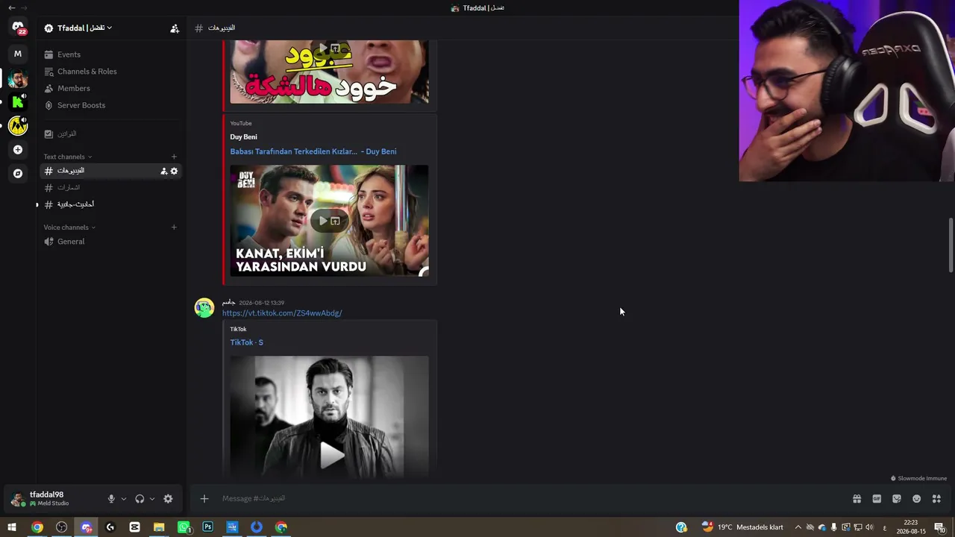Select the server with the bearded man avatar

[18, 78]
